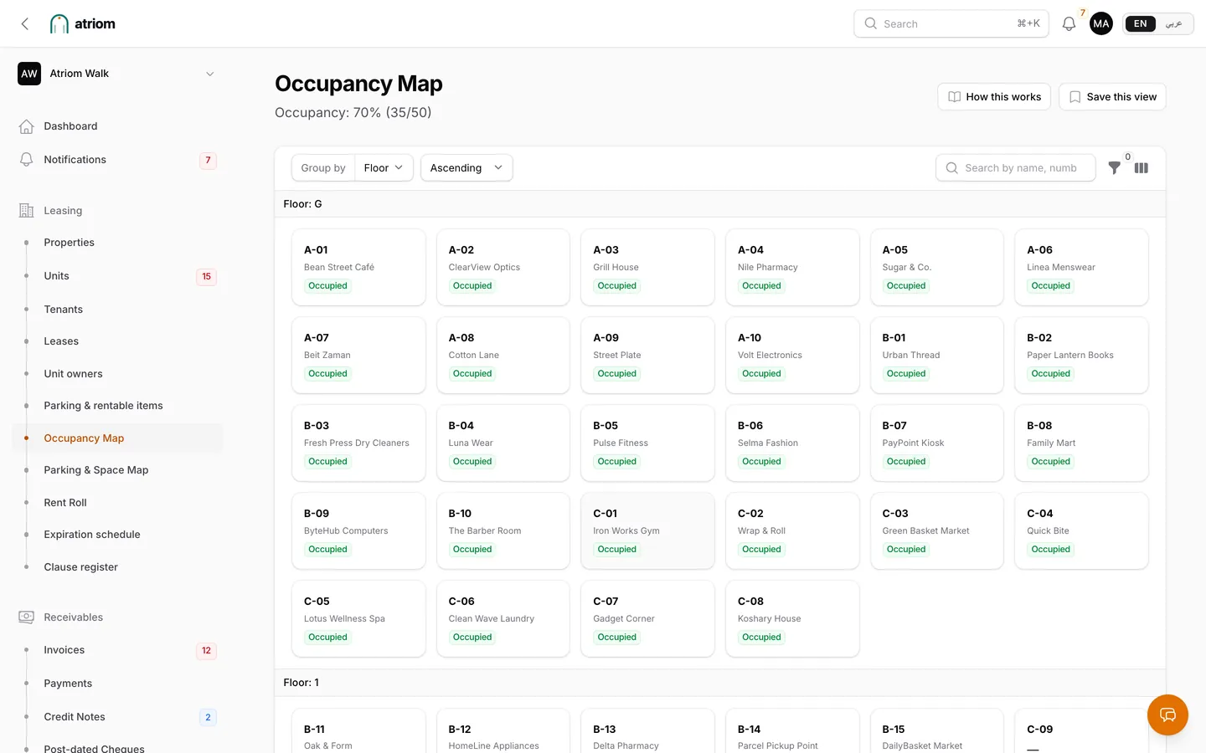Click the Notifications bell icon in sidebar

[x=26, y=160]
